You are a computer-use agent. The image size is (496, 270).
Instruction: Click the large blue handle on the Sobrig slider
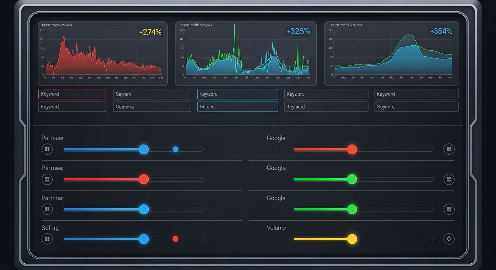[x=144, y=239]
